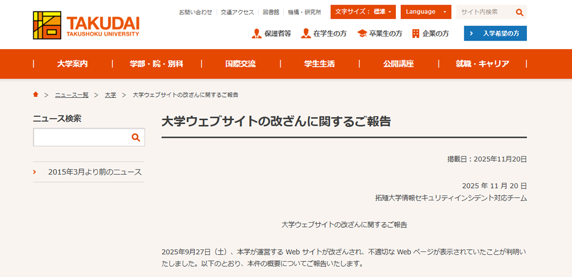Click the 入学希望の方 button
This screenshot has width=572, height=277.
pyautogui.click(x=495, y=34)
